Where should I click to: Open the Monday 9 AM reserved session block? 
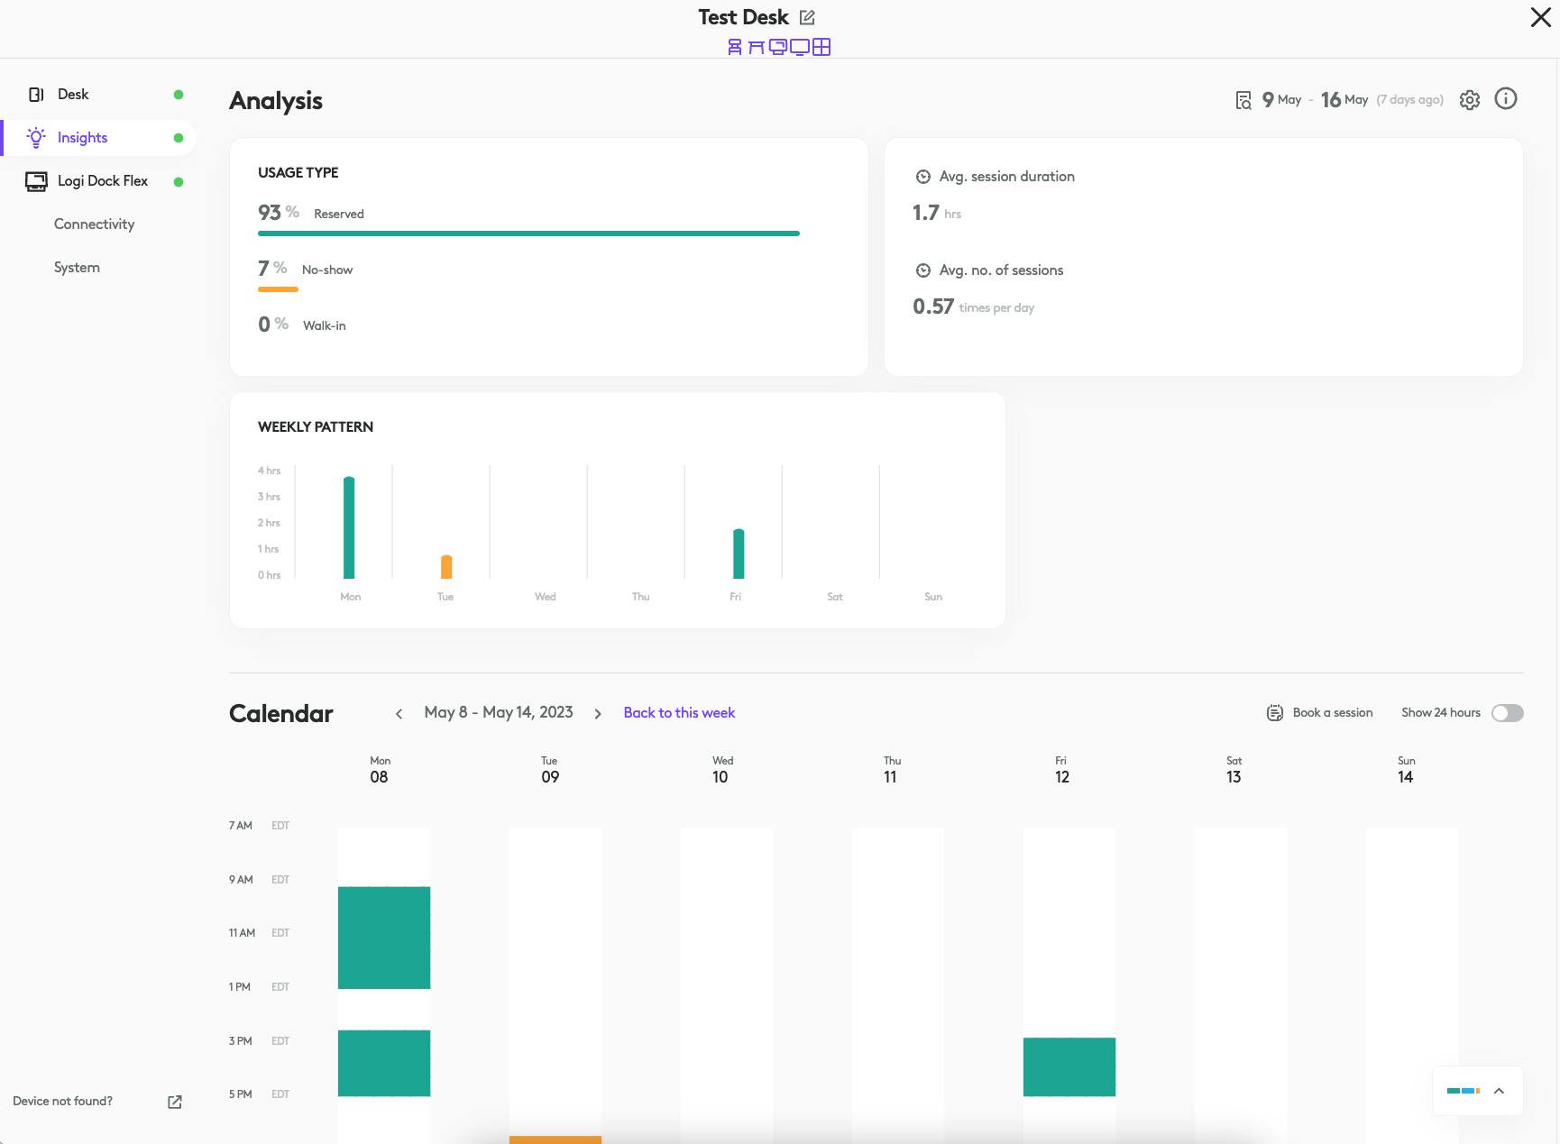point(384,938)
